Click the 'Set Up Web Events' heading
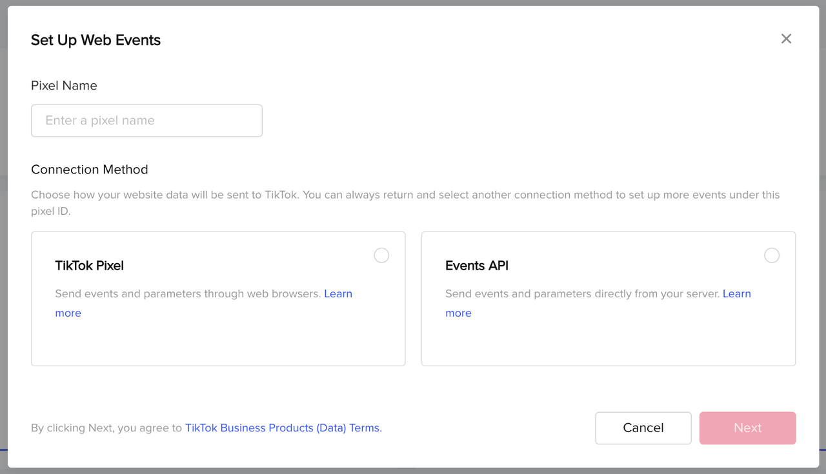The height and width of the screenshot is (474, 826). click(x=96, y=40)
